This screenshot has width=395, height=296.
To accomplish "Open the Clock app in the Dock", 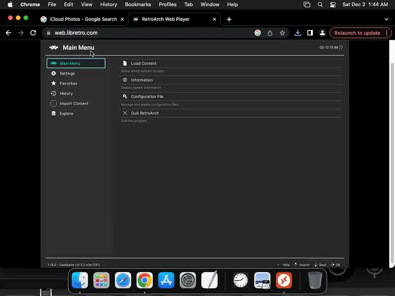I will pos(241,280).
